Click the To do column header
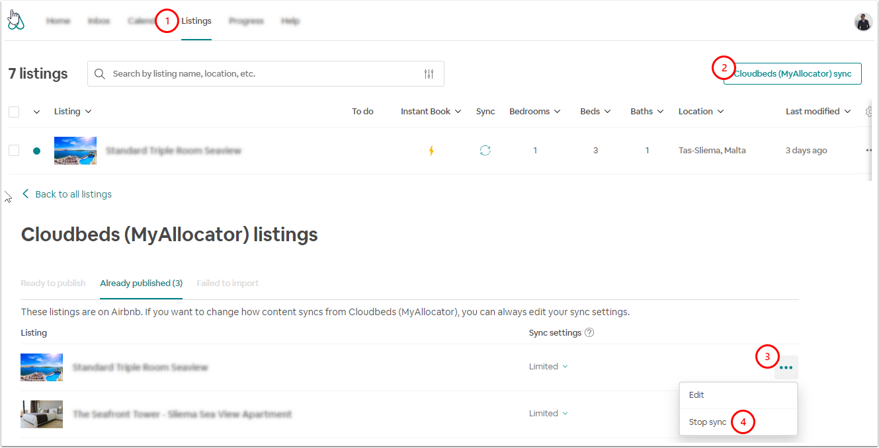Screen dimensions: 879x448 click(x=362, y=112)
